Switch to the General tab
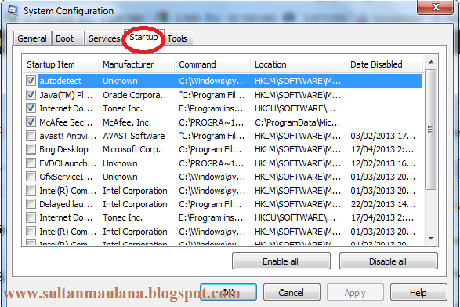 (x=32, y=38)
